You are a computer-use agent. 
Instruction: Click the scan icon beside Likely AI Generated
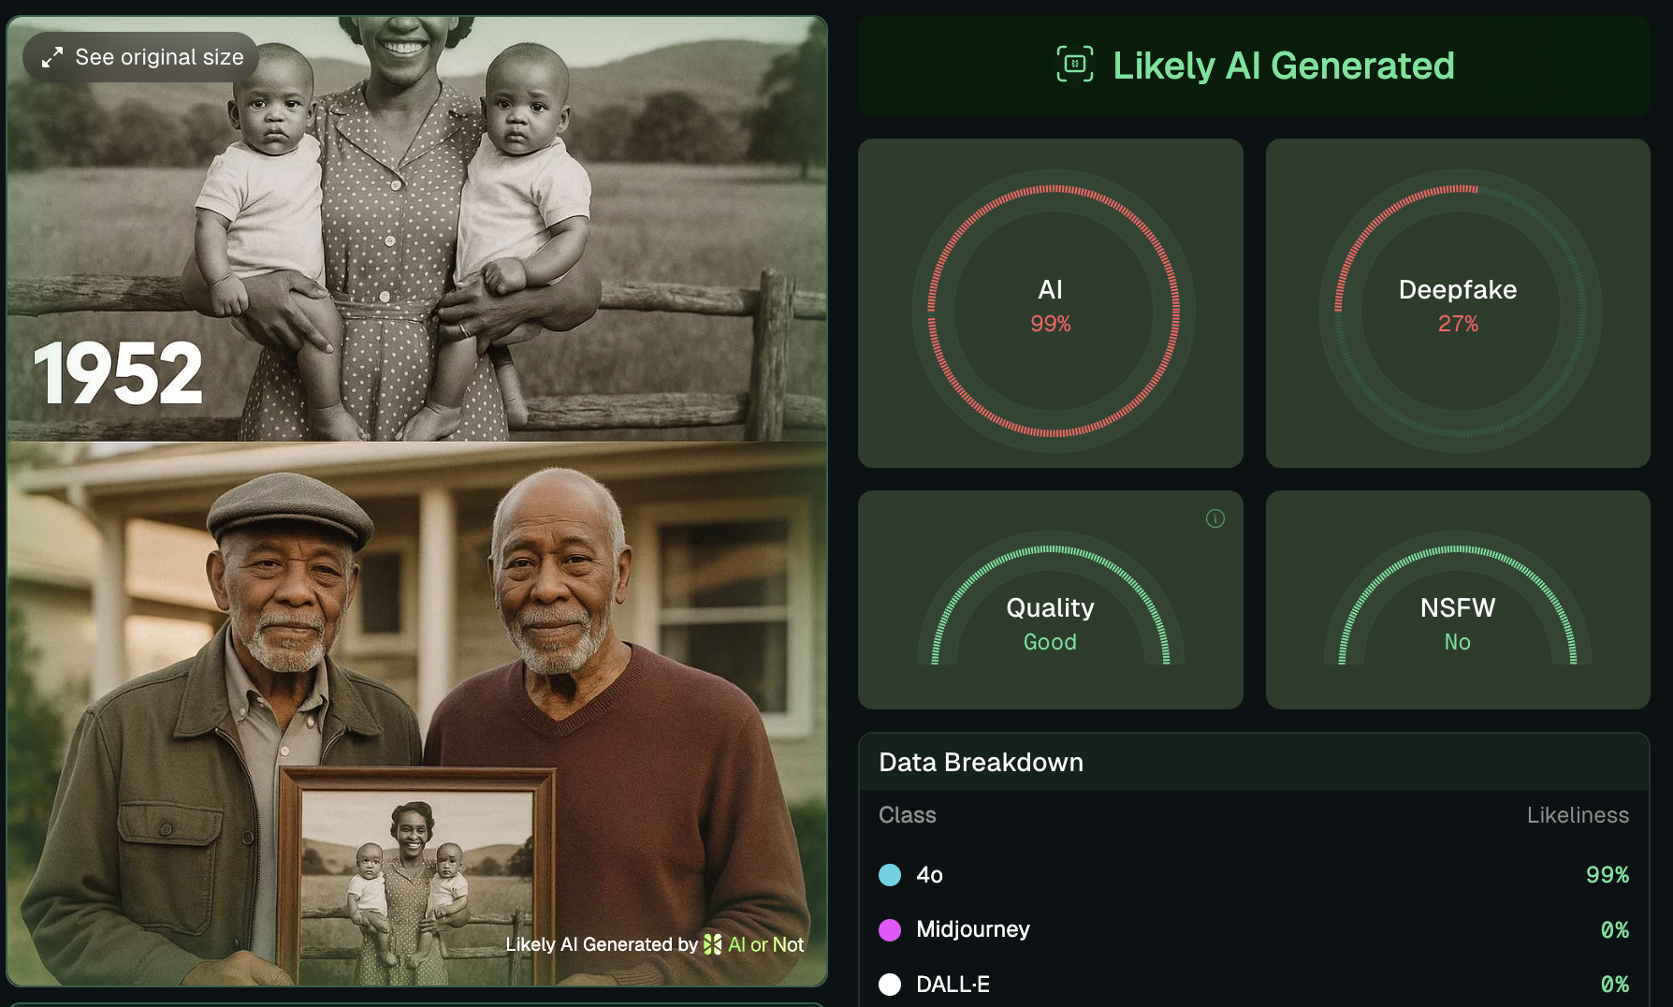point(1075,64)
